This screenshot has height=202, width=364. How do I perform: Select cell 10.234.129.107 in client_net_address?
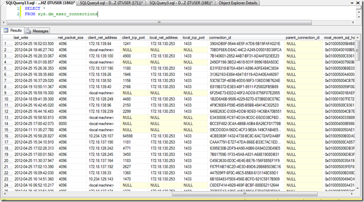[x=104, y=136]
